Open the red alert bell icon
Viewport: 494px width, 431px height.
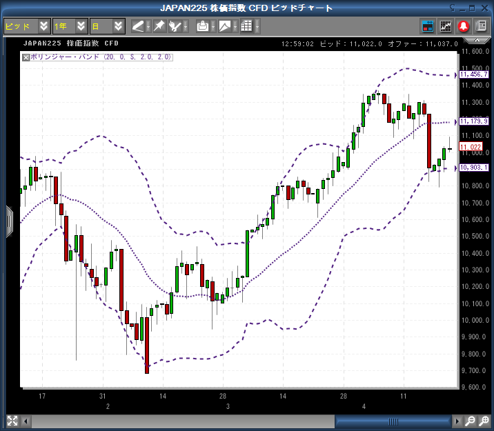point(463,26)
